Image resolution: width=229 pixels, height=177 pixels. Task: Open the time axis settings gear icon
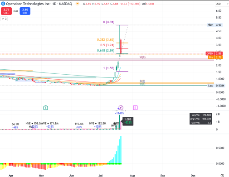222,176
